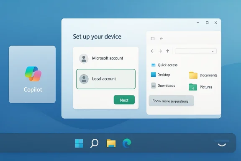Click the Microsoft account avatar icon
241x161 pixels.
(x=84, y=59)
